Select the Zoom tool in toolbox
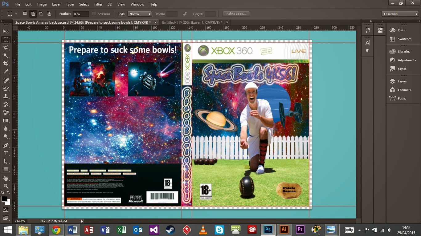Viewport: 421px width, 236px height. (x=6, y=186)
